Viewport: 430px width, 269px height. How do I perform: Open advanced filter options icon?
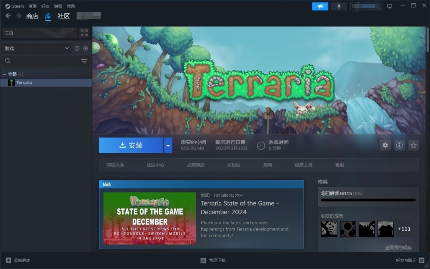[85, 61]
